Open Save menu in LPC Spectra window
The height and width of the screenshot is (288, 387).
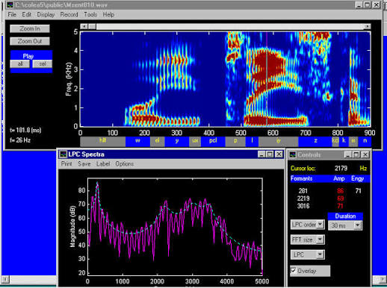click(x=84, y=164)
